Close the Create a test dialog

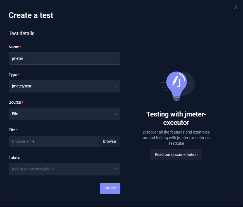tap(236, 7)
